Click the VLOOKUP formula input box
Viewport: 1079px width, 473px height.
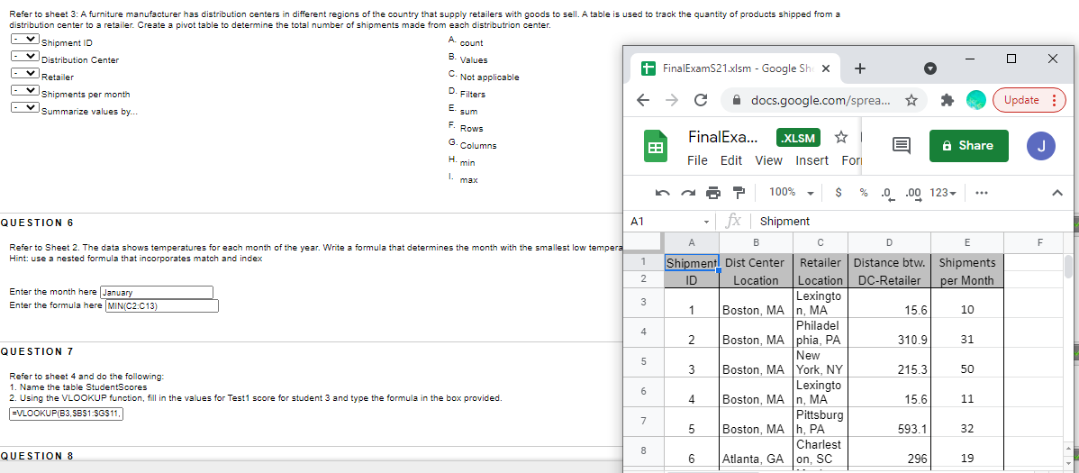pos(67,414)
